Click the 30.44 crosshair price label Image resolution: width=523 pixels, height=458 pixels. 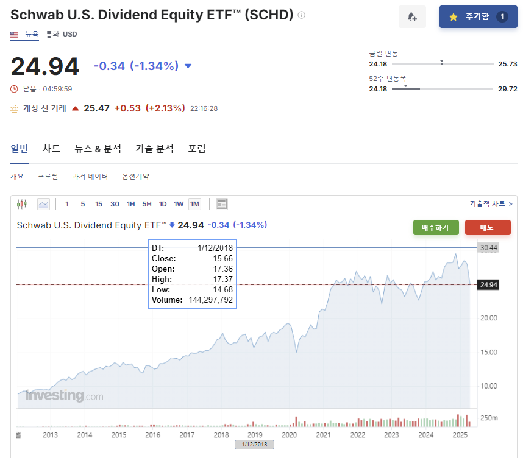click(x=489, y=248)
